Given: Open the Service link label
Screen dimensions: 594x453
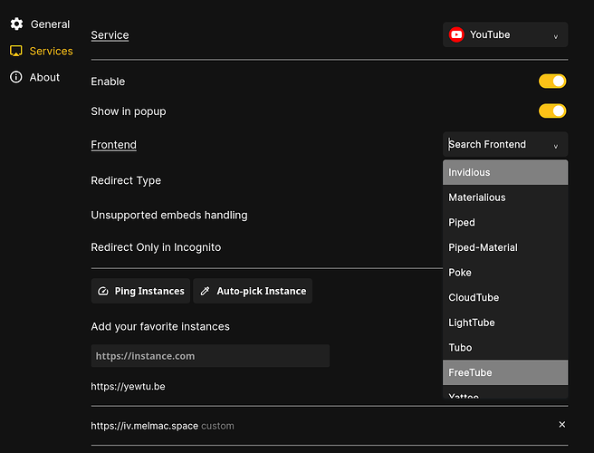Looking at the screenshot, I should 110,35.
